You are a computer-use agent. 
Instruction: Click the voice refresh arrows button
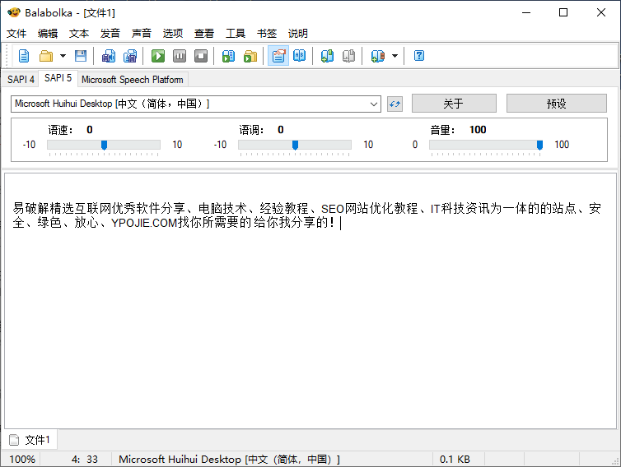pos(395,104)
